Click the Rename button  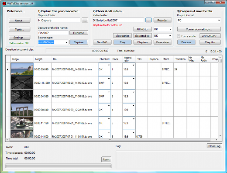[79, 33]
